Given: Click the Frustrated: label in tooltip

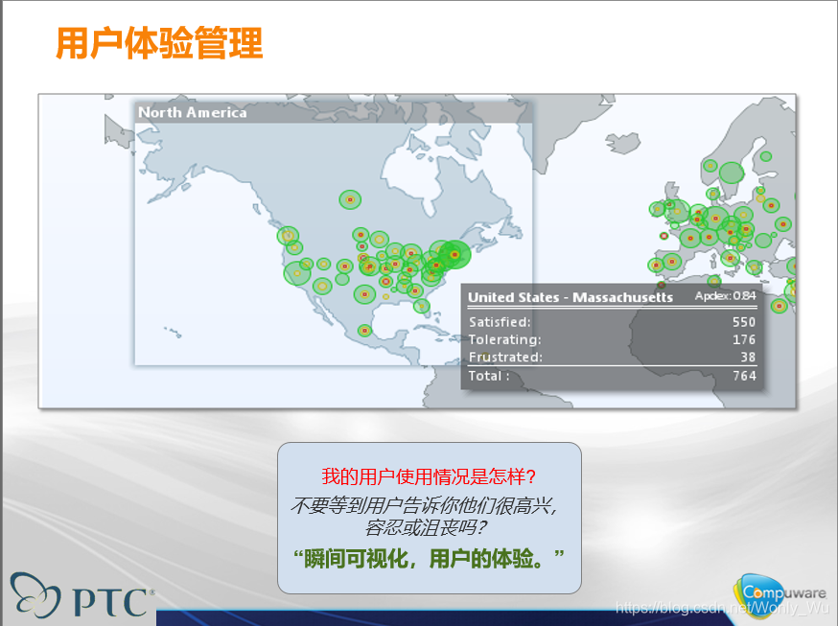Looking at the screenshot, I should (x=505, y=358).
